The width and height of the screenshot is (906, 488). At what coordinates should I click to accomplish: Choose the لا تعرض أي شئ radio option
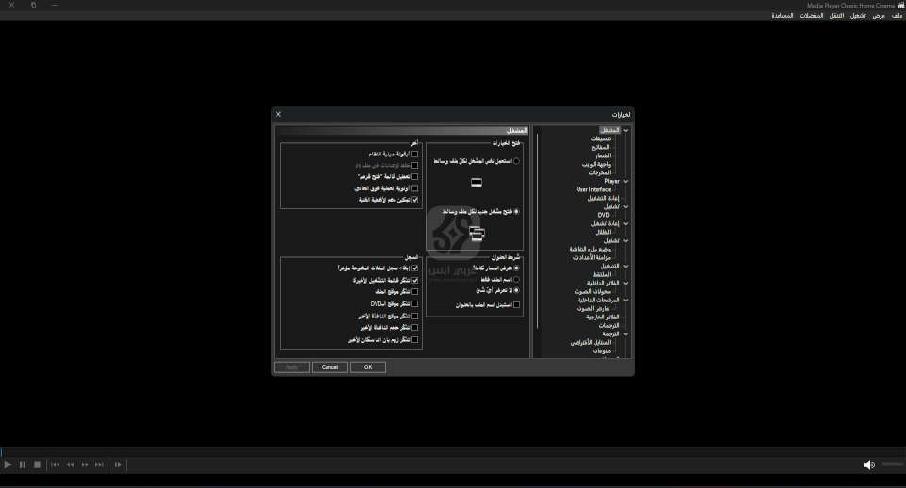tap(516, 290)
